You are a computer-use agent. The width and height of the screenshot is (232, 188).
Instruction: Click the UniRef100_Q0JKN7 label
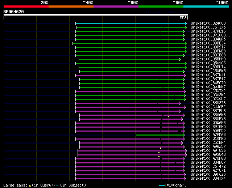pos(208,87)
